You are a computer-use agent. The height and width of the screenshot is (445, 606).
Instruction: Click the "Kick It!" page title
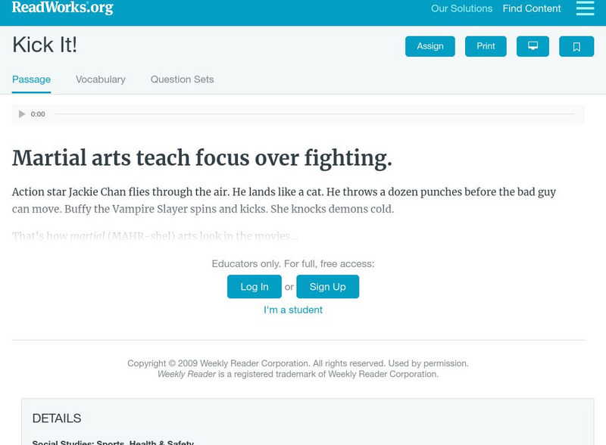pyautogui.click(x=45, y=45)
